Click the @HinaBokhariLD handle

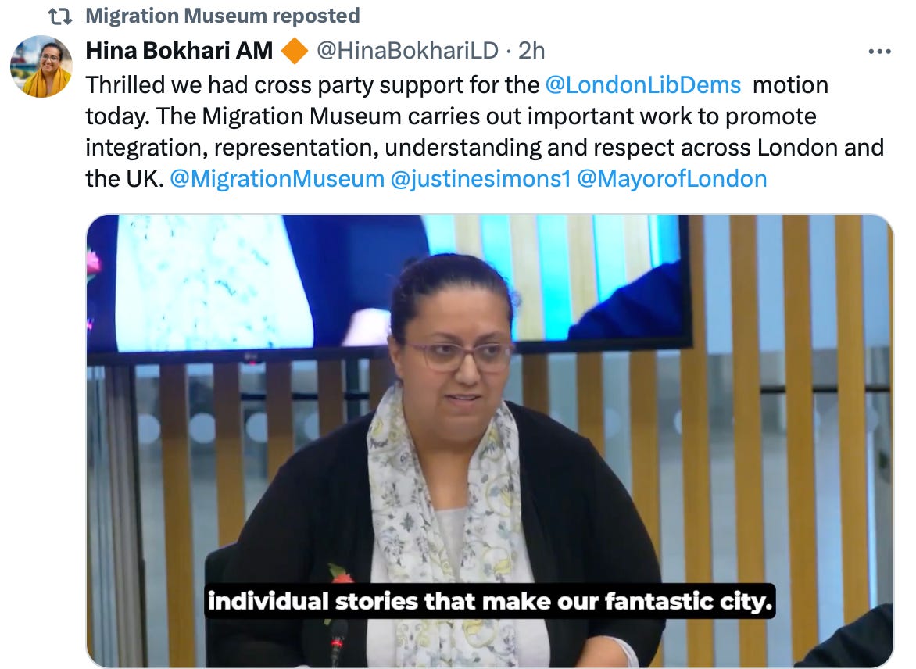pos(407,51)
